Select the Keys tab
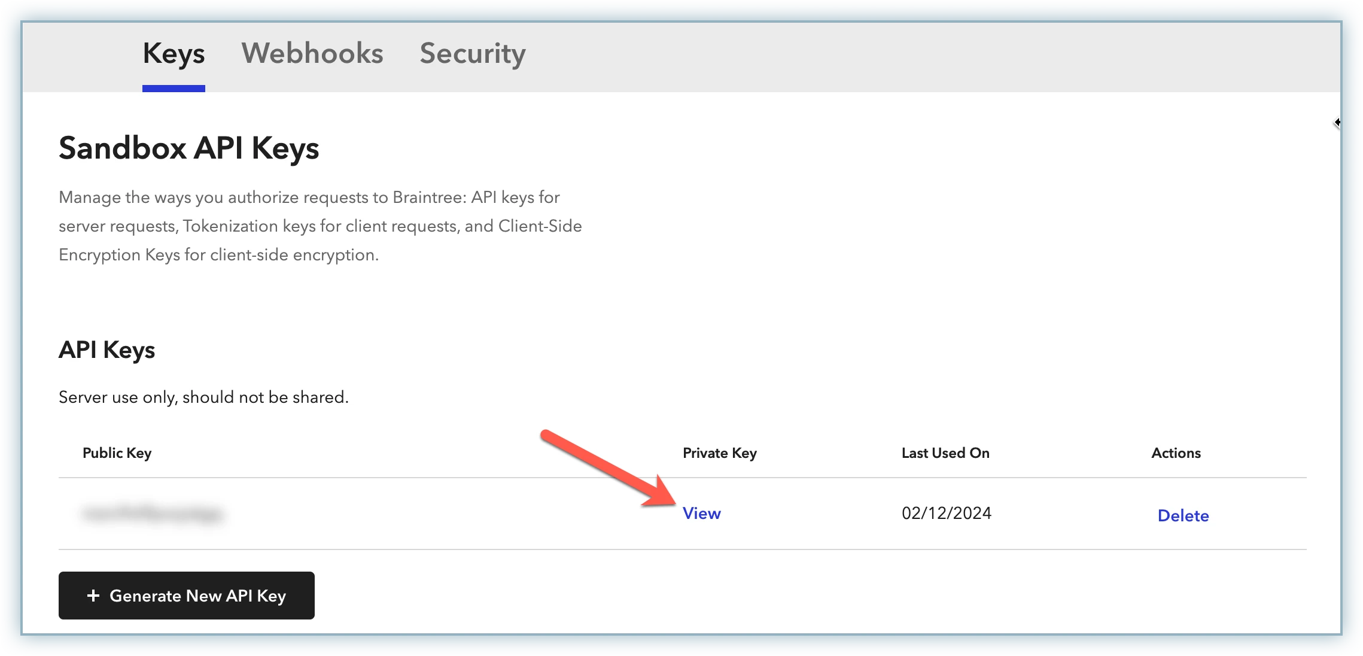This screenshot has height=656, width=1363. [174, 54]
